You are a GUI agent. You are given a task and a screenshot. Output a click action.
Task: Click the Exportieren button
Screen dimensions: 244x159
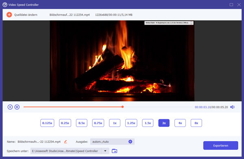point(221,146)
